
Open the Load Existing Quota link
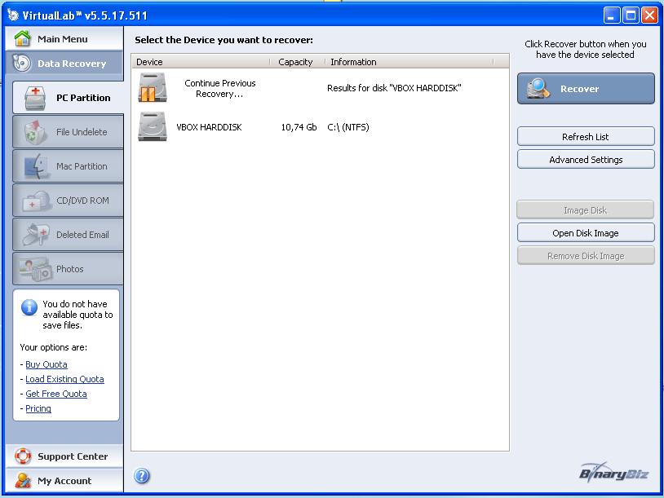(64, 379)
